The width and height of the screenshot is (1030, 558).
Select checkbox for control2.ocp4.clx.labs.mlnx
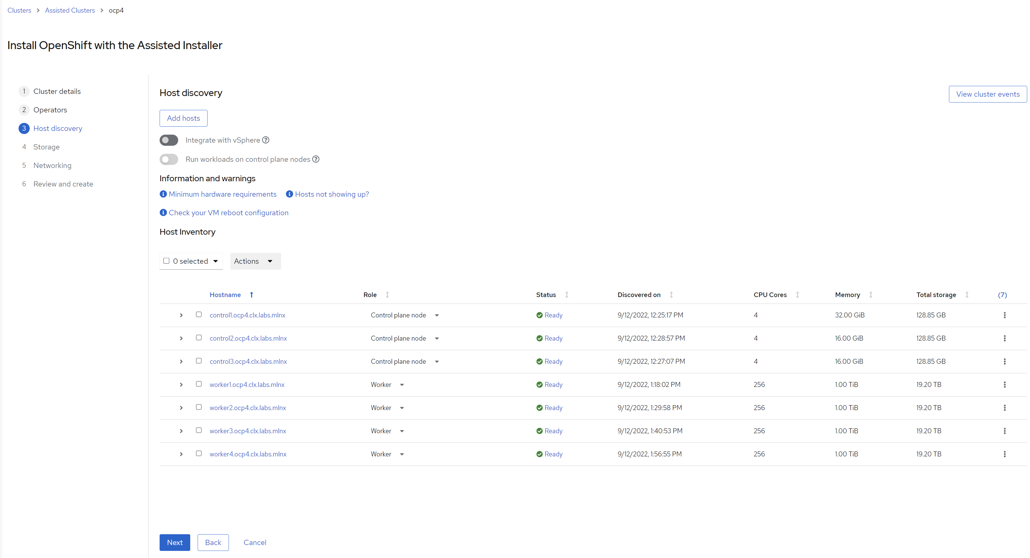[x=199, y=338]
